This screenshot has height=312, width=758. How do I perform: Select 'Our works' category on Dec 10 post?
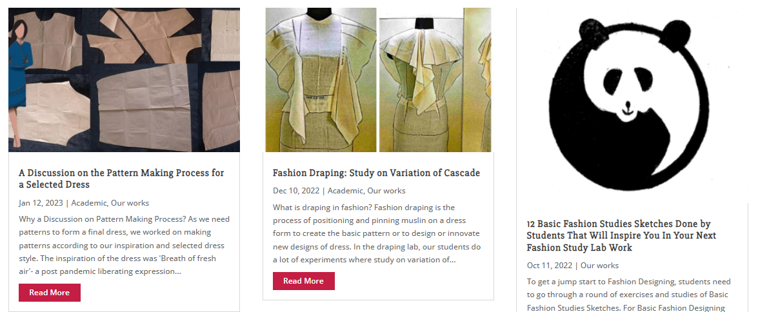[x=386, y=190]
